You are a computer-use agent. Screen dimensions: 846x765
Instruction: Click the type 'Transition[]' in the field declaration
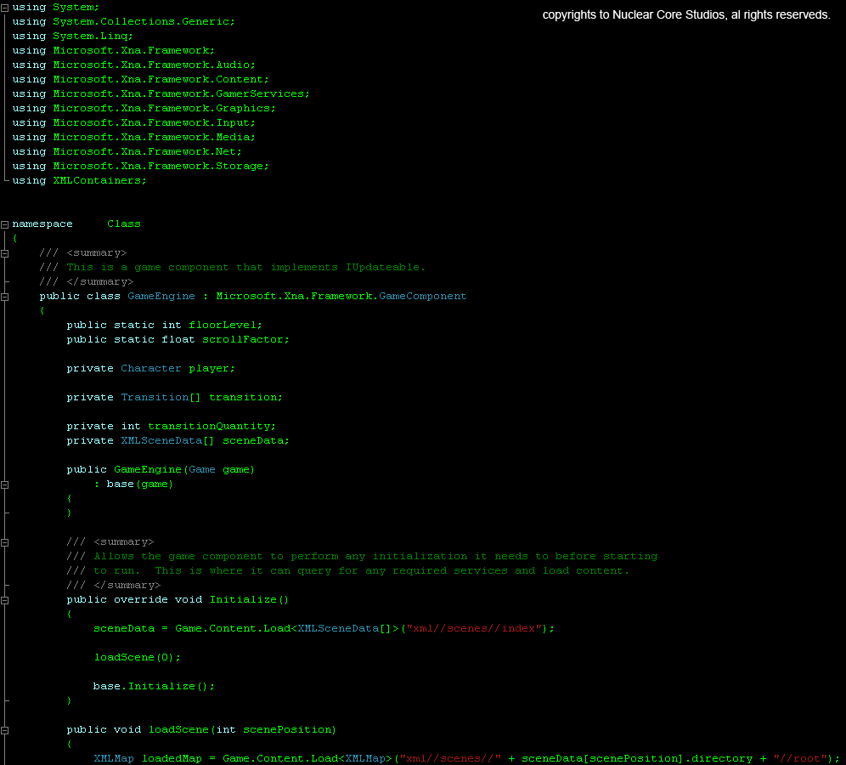point(161,397)
